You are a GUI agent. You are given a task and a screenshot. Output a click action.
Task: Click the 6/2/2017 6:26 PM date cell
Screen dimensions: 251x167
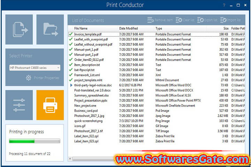pos(130,85)
